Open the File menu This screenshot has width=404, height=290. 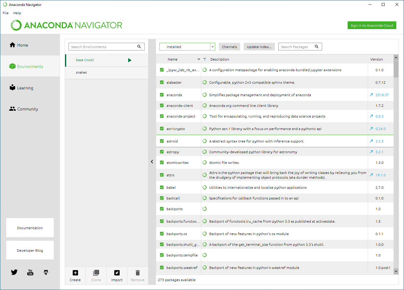click(6, 13)
